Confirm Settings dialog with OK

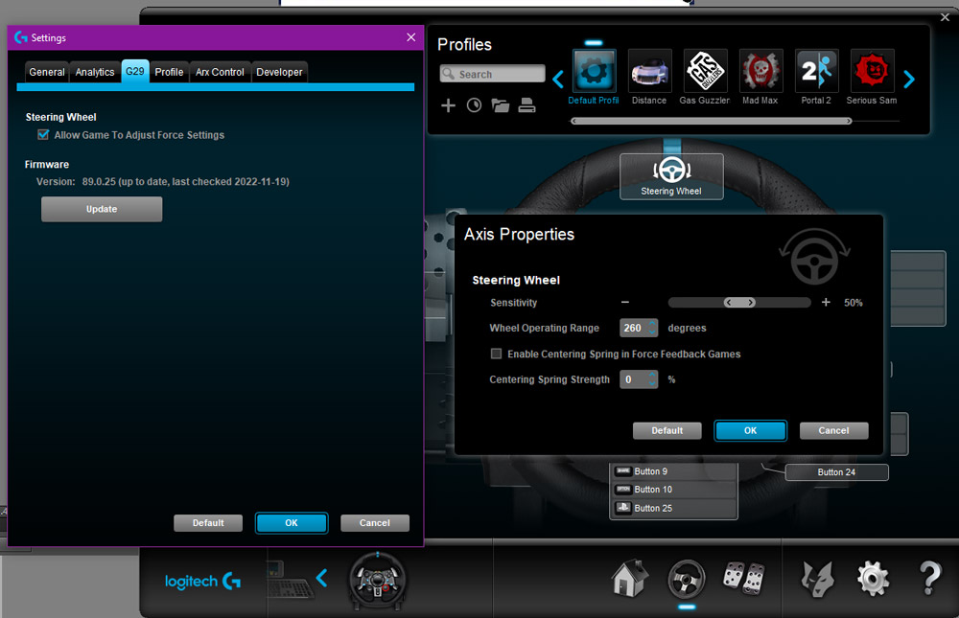[292, 522]
